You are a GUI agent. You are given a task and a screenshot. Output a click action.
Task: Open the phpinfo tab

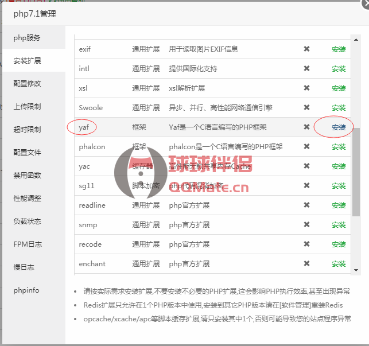(x=26, y=290)
